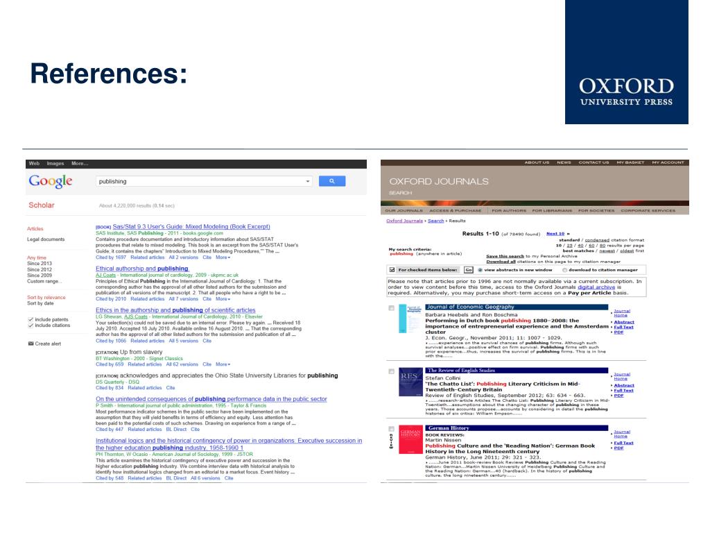Choose Custom range... time filter
The image size is (710, 533).
click(x=44, y=282)
